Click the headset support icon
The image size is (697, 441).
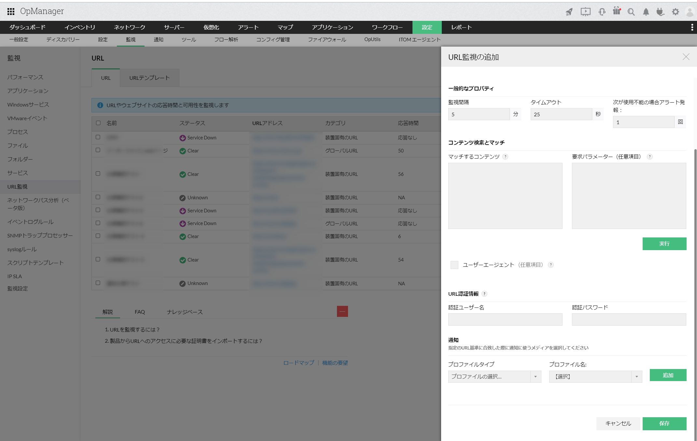coord(602,12)
